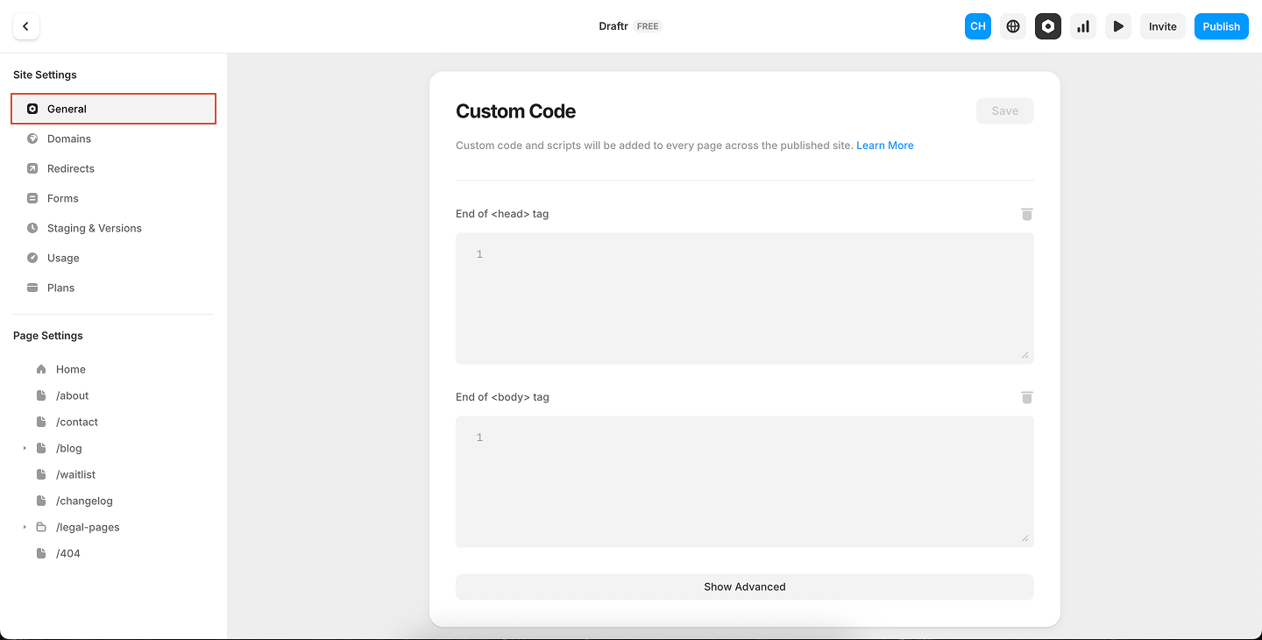Click the /legal-pages folder icon
Image resolution: width=1262 pixels, height=640 pixels.
pyautogui.click(x=41, y=527)
